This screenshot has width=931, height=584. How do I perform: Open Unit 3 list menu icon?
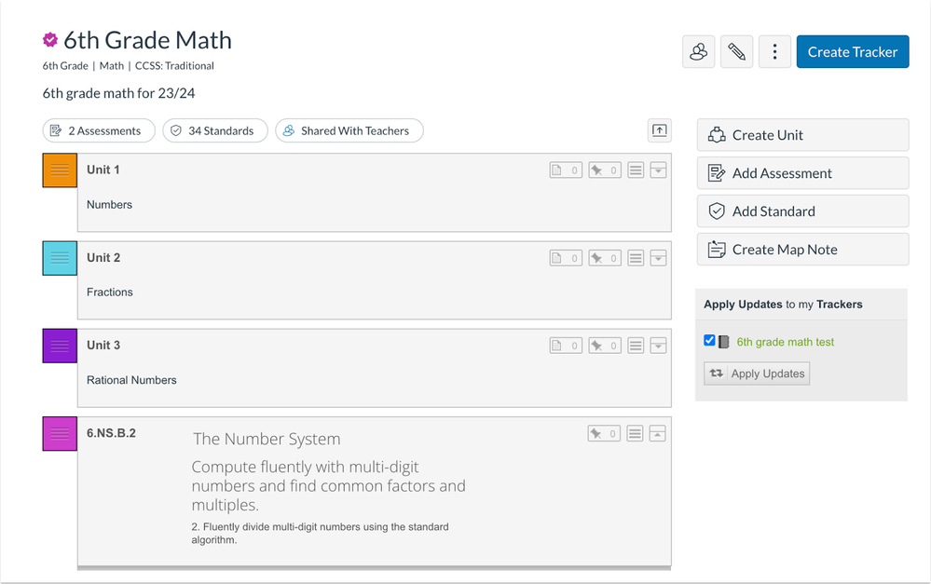636,346
